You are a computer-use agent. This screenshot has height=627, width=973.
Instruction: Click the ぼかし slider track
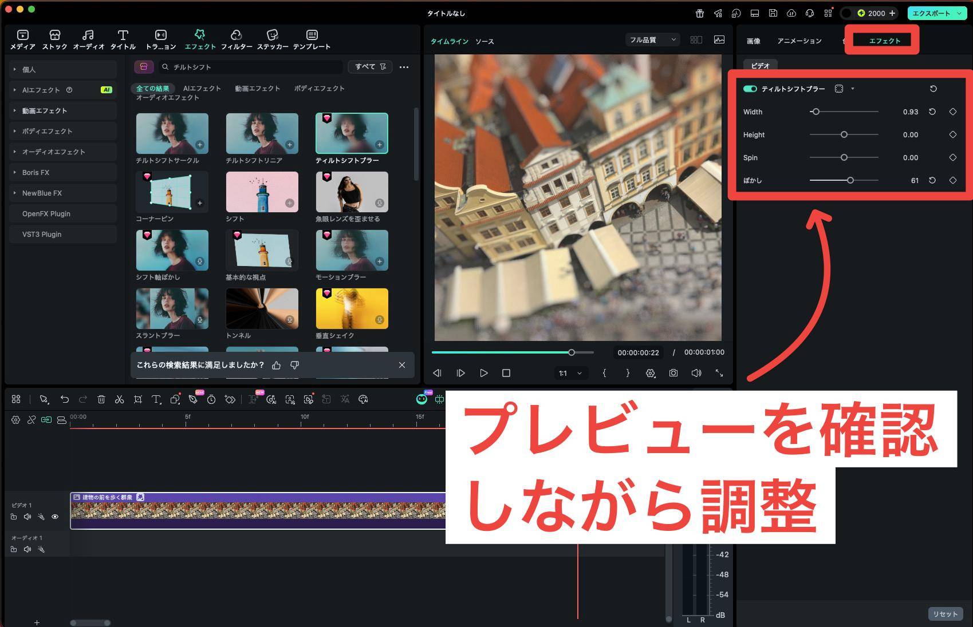(844, 180)
